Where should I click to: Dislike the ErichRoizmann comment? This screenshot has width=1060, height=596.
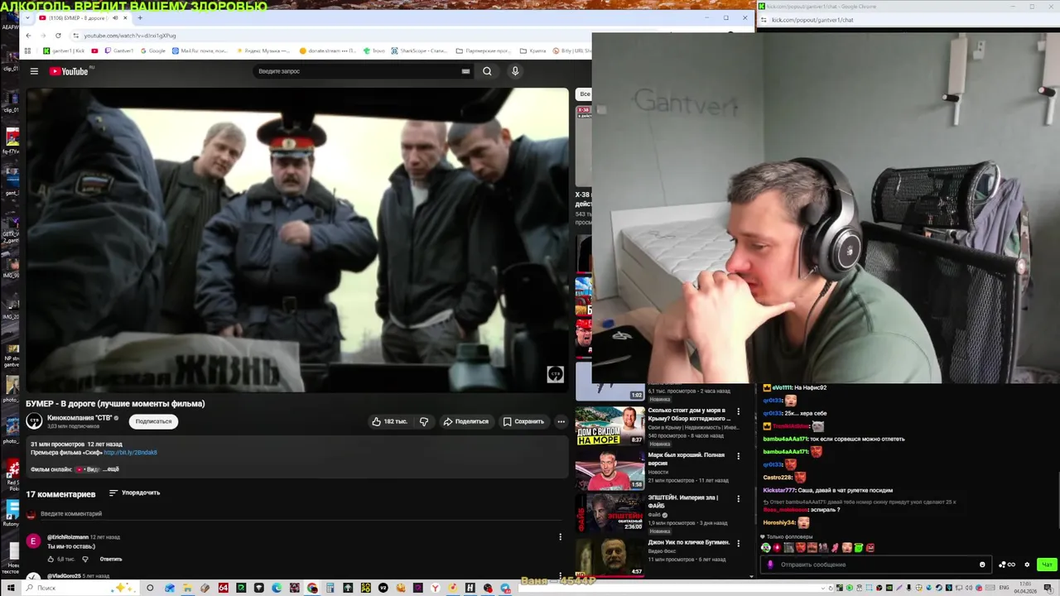coord(84,559)
